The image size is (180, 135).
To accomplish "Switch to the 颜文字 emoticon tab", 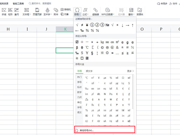I will 89,71.
